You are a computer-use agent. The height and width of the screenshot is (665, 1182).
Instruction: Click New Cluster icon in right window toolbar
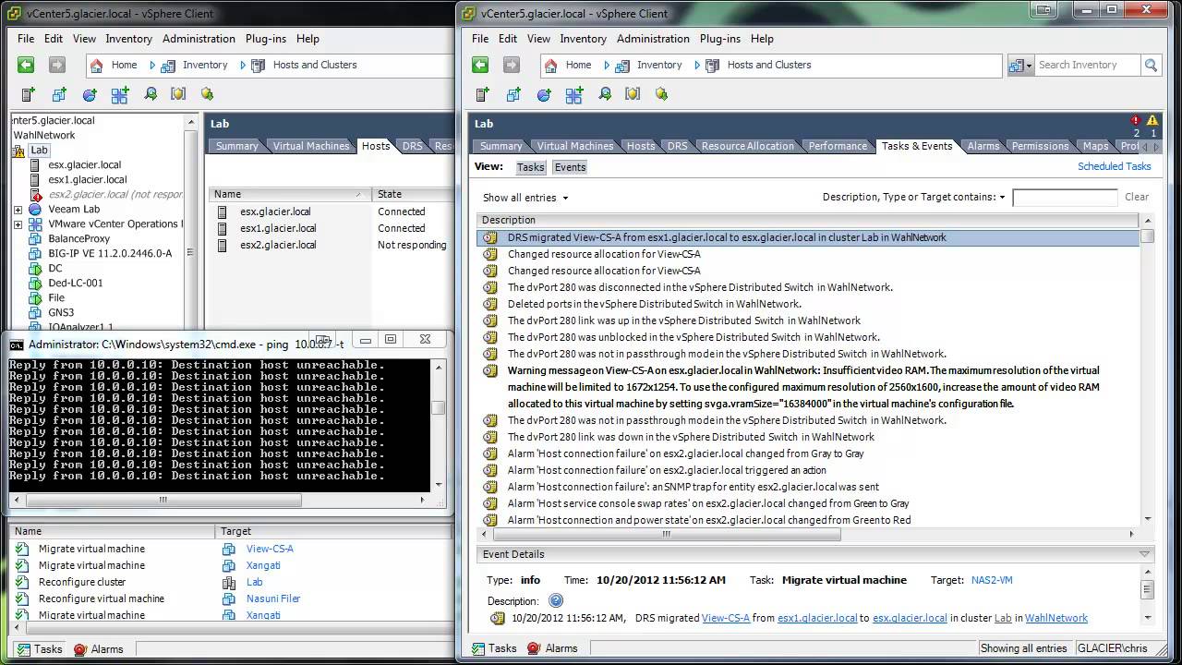pos(574,94)
